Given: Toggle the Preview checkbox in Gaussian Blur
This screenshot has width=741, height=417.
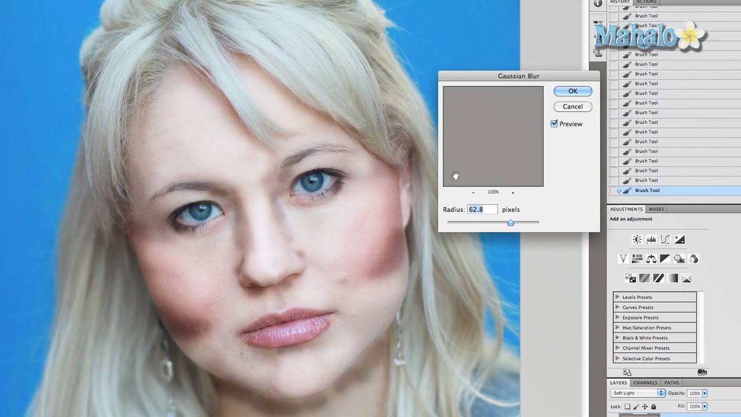Looking at the screenshot, I should (554, 123).
